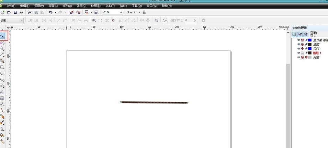The width and height of the screenshot is (328, 148).
Task: Save the document with floppy icon
Action: [x=15, y=12]
